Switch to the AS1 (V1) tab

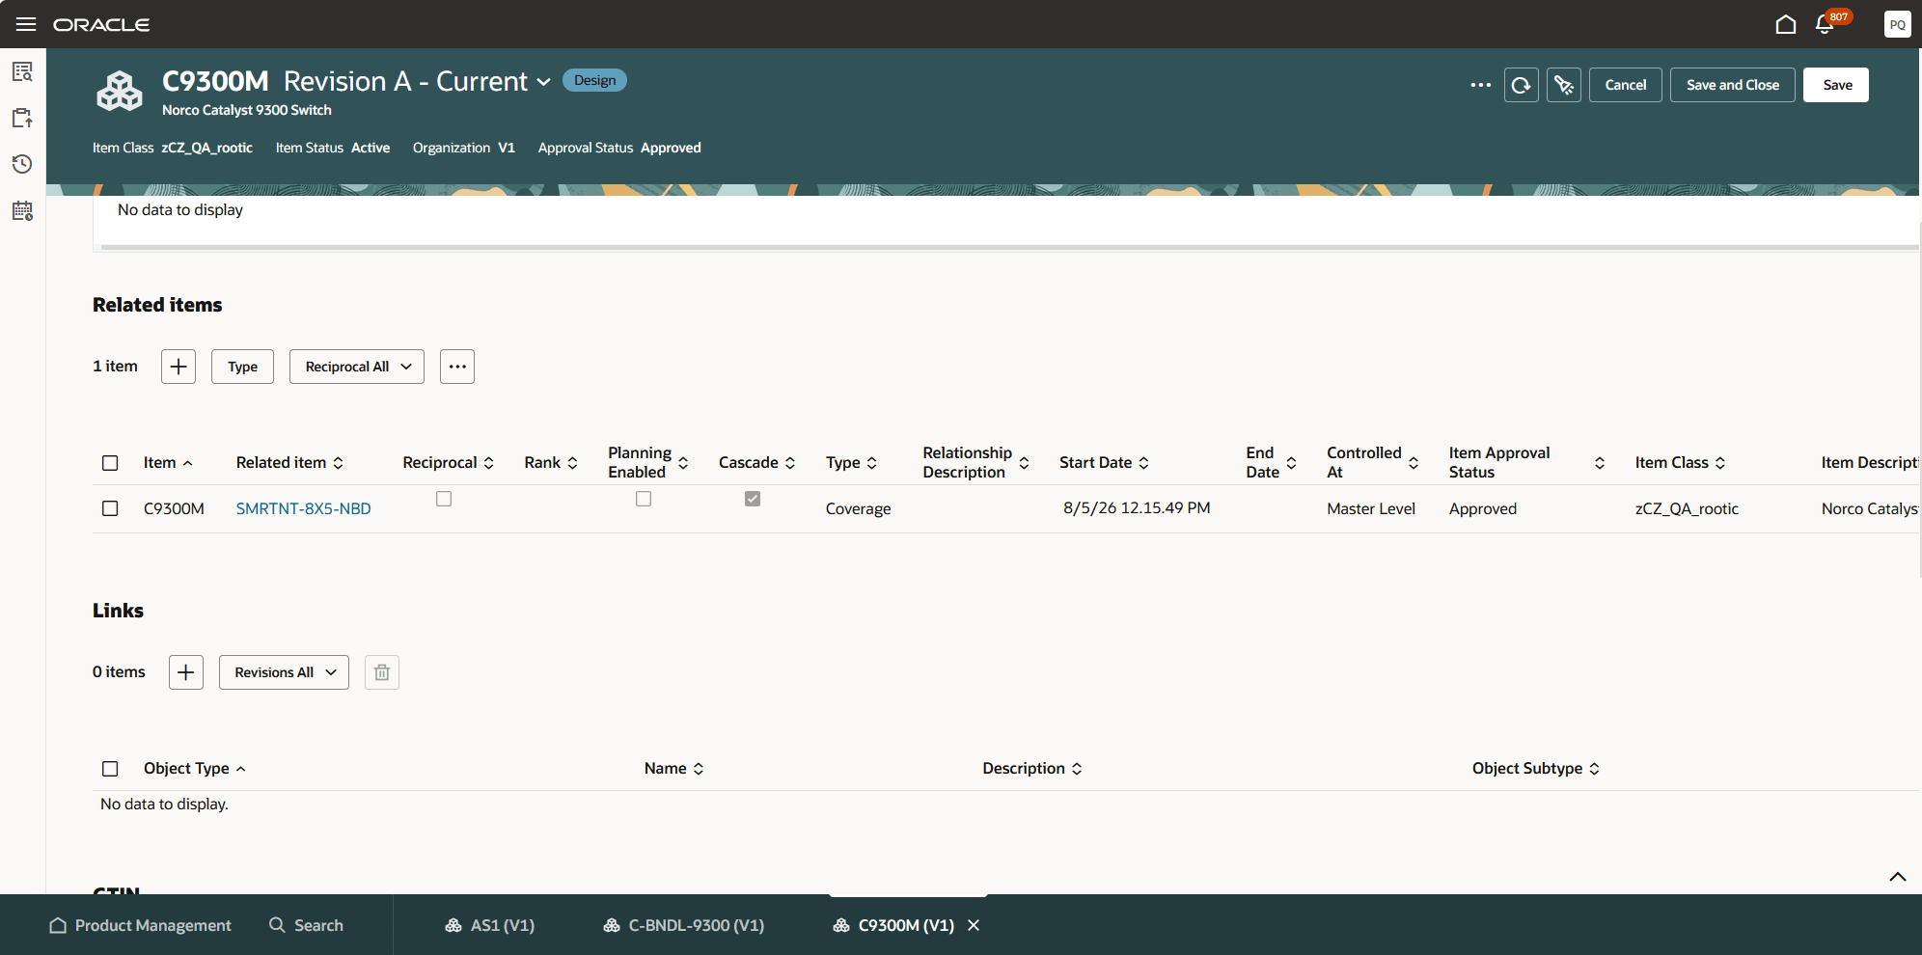(x=490, y=925)
